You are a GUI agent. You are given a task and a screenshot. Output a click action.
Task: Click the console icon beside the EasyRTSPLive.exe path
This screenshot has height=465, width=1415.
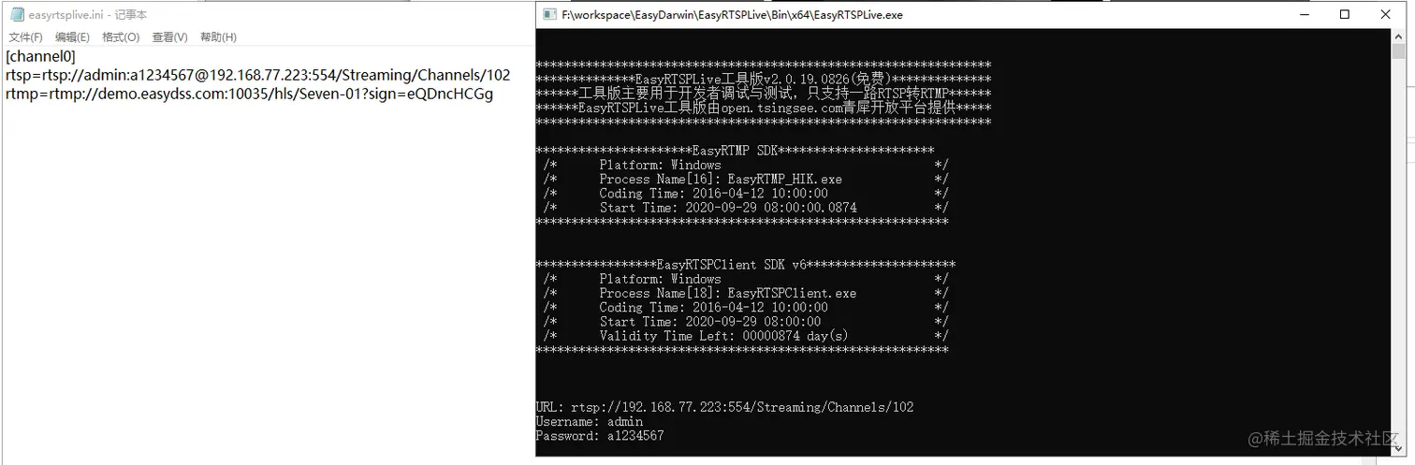pos(550,15)
